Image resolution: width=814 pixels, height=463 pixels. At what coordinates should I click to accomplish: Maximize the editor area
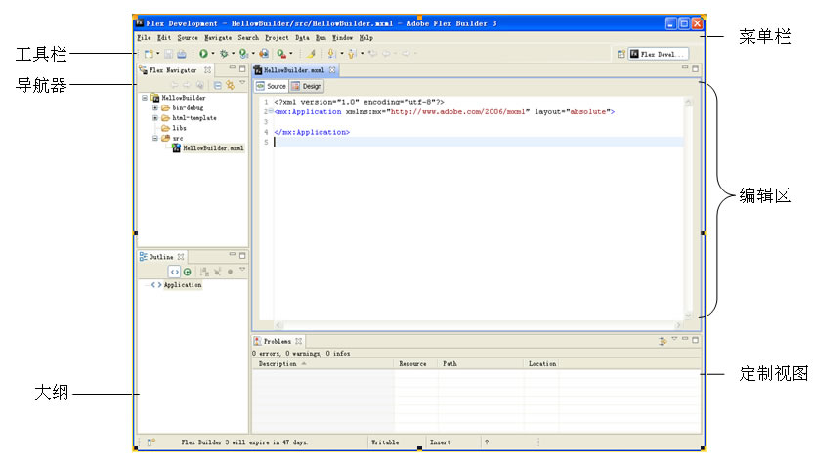[x=695, y=68]
